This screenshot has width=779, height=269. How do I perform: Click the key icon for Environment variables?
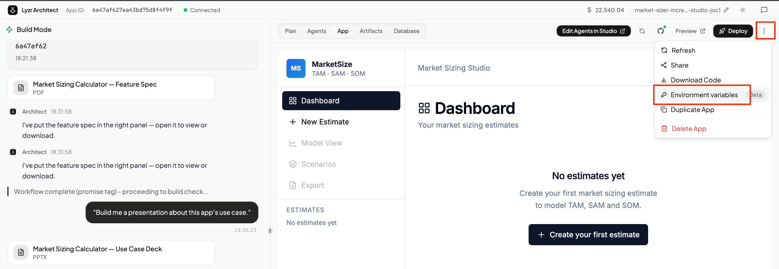664,95
